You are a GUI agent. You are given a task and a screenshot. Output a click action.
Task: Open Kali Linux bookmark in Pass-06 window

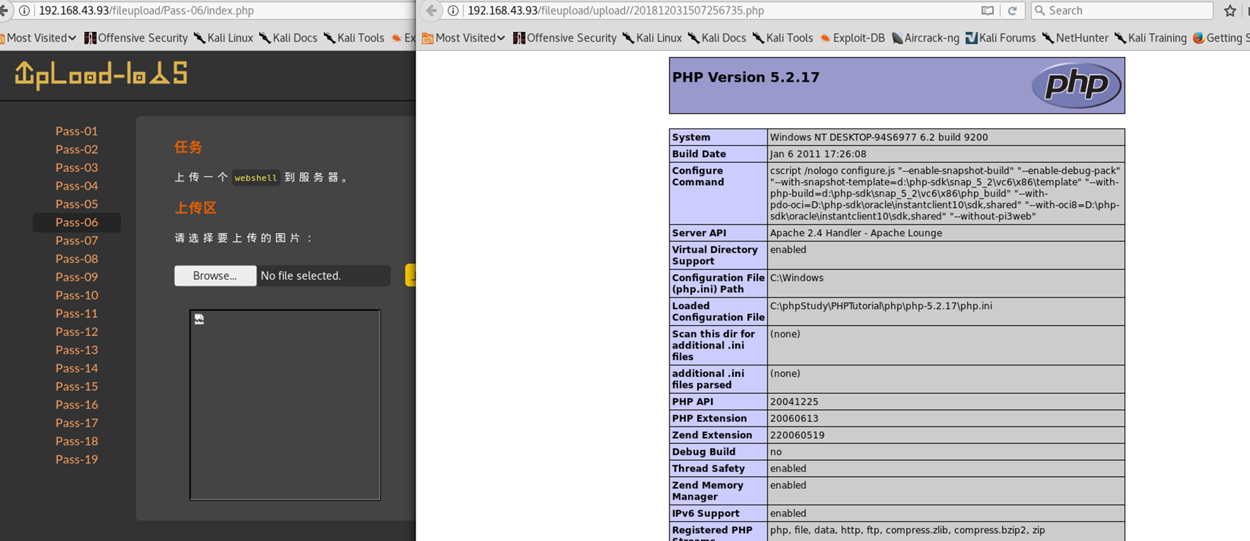click(223, 38)
